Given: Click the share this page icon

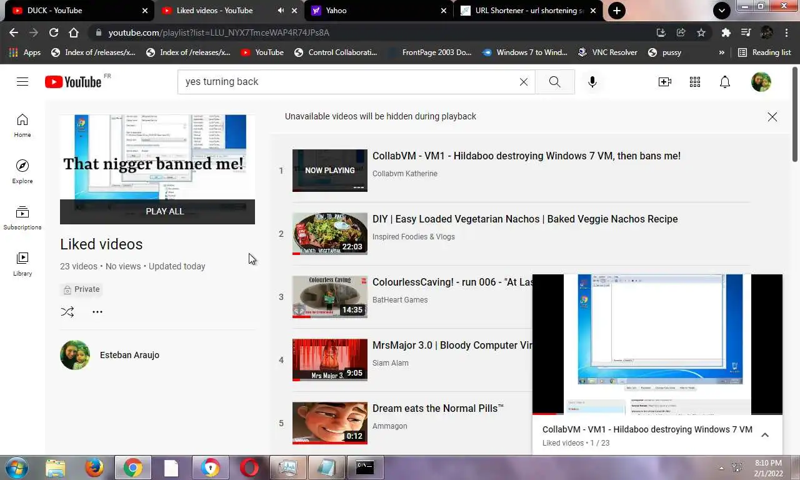Looking at the screenshot, I should (x=681, y=32).
